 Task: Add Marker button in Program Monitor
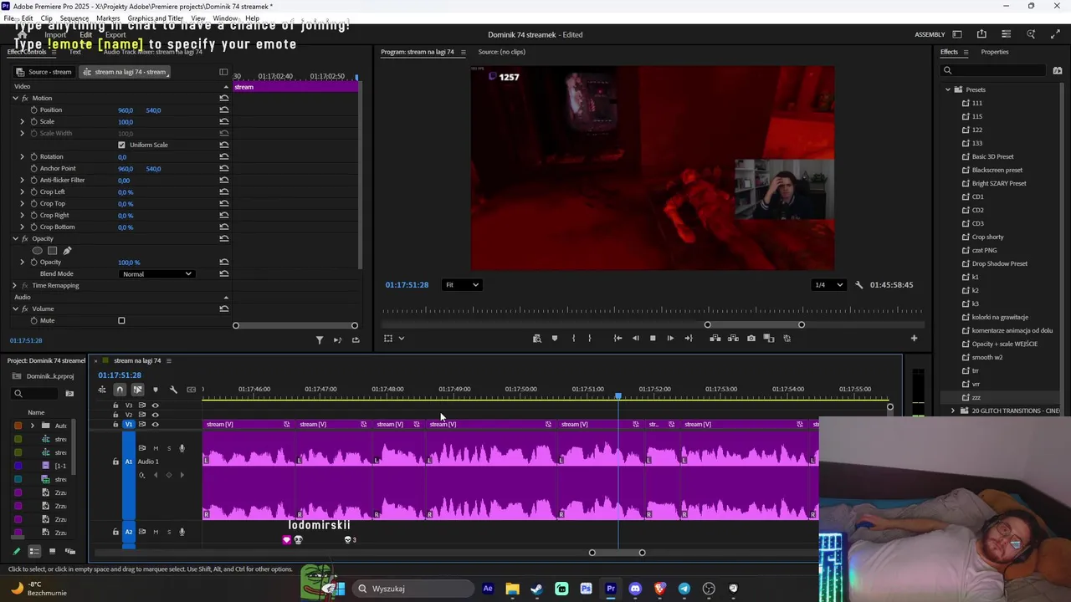[555, 339]
